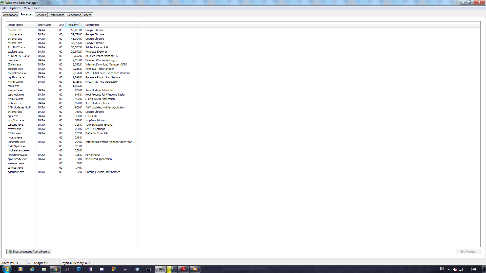
Task: Click the Show Desktop corner button
Action: click(484, 269)
